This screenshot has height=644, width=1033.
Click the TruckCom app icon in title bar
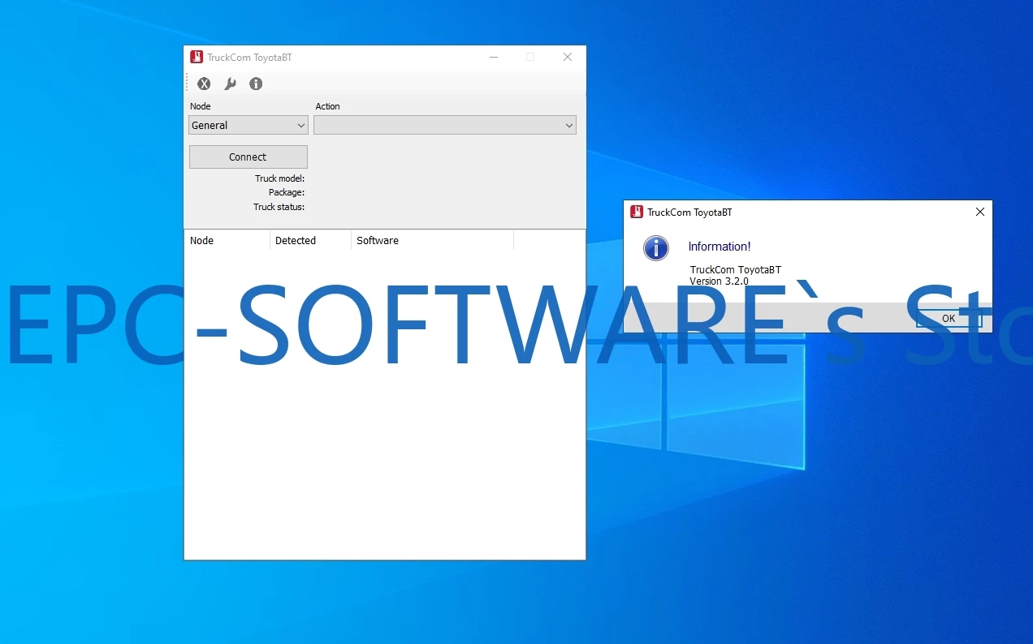[x=196, y=57]
